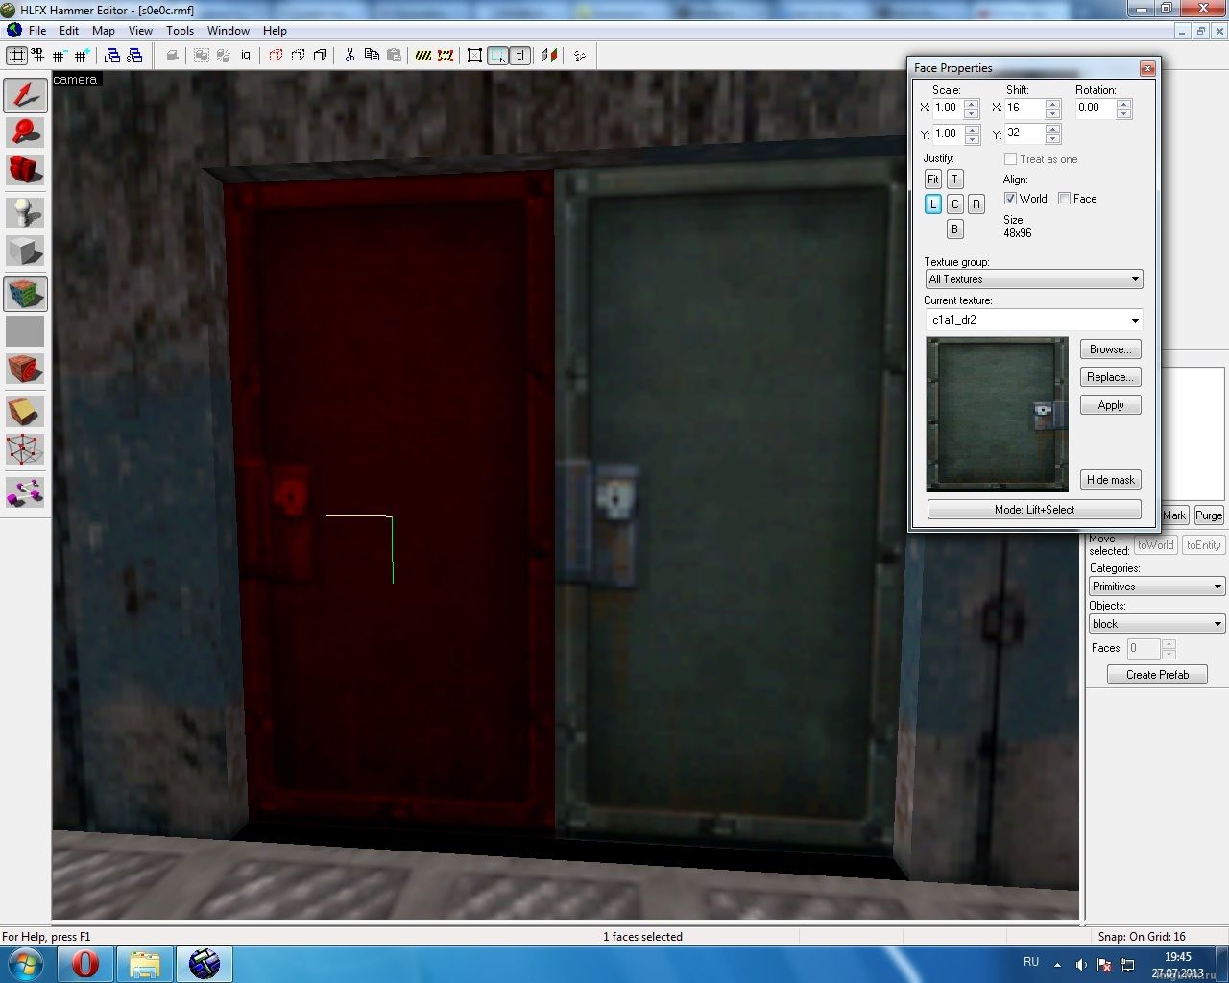The image size is (1229, 983).
Task: Select the Camera tool
Action: (25, 171)
